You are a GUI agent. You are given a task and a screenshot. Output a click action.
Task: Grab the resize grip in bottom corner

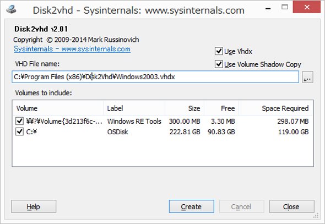tap(316, 216)
